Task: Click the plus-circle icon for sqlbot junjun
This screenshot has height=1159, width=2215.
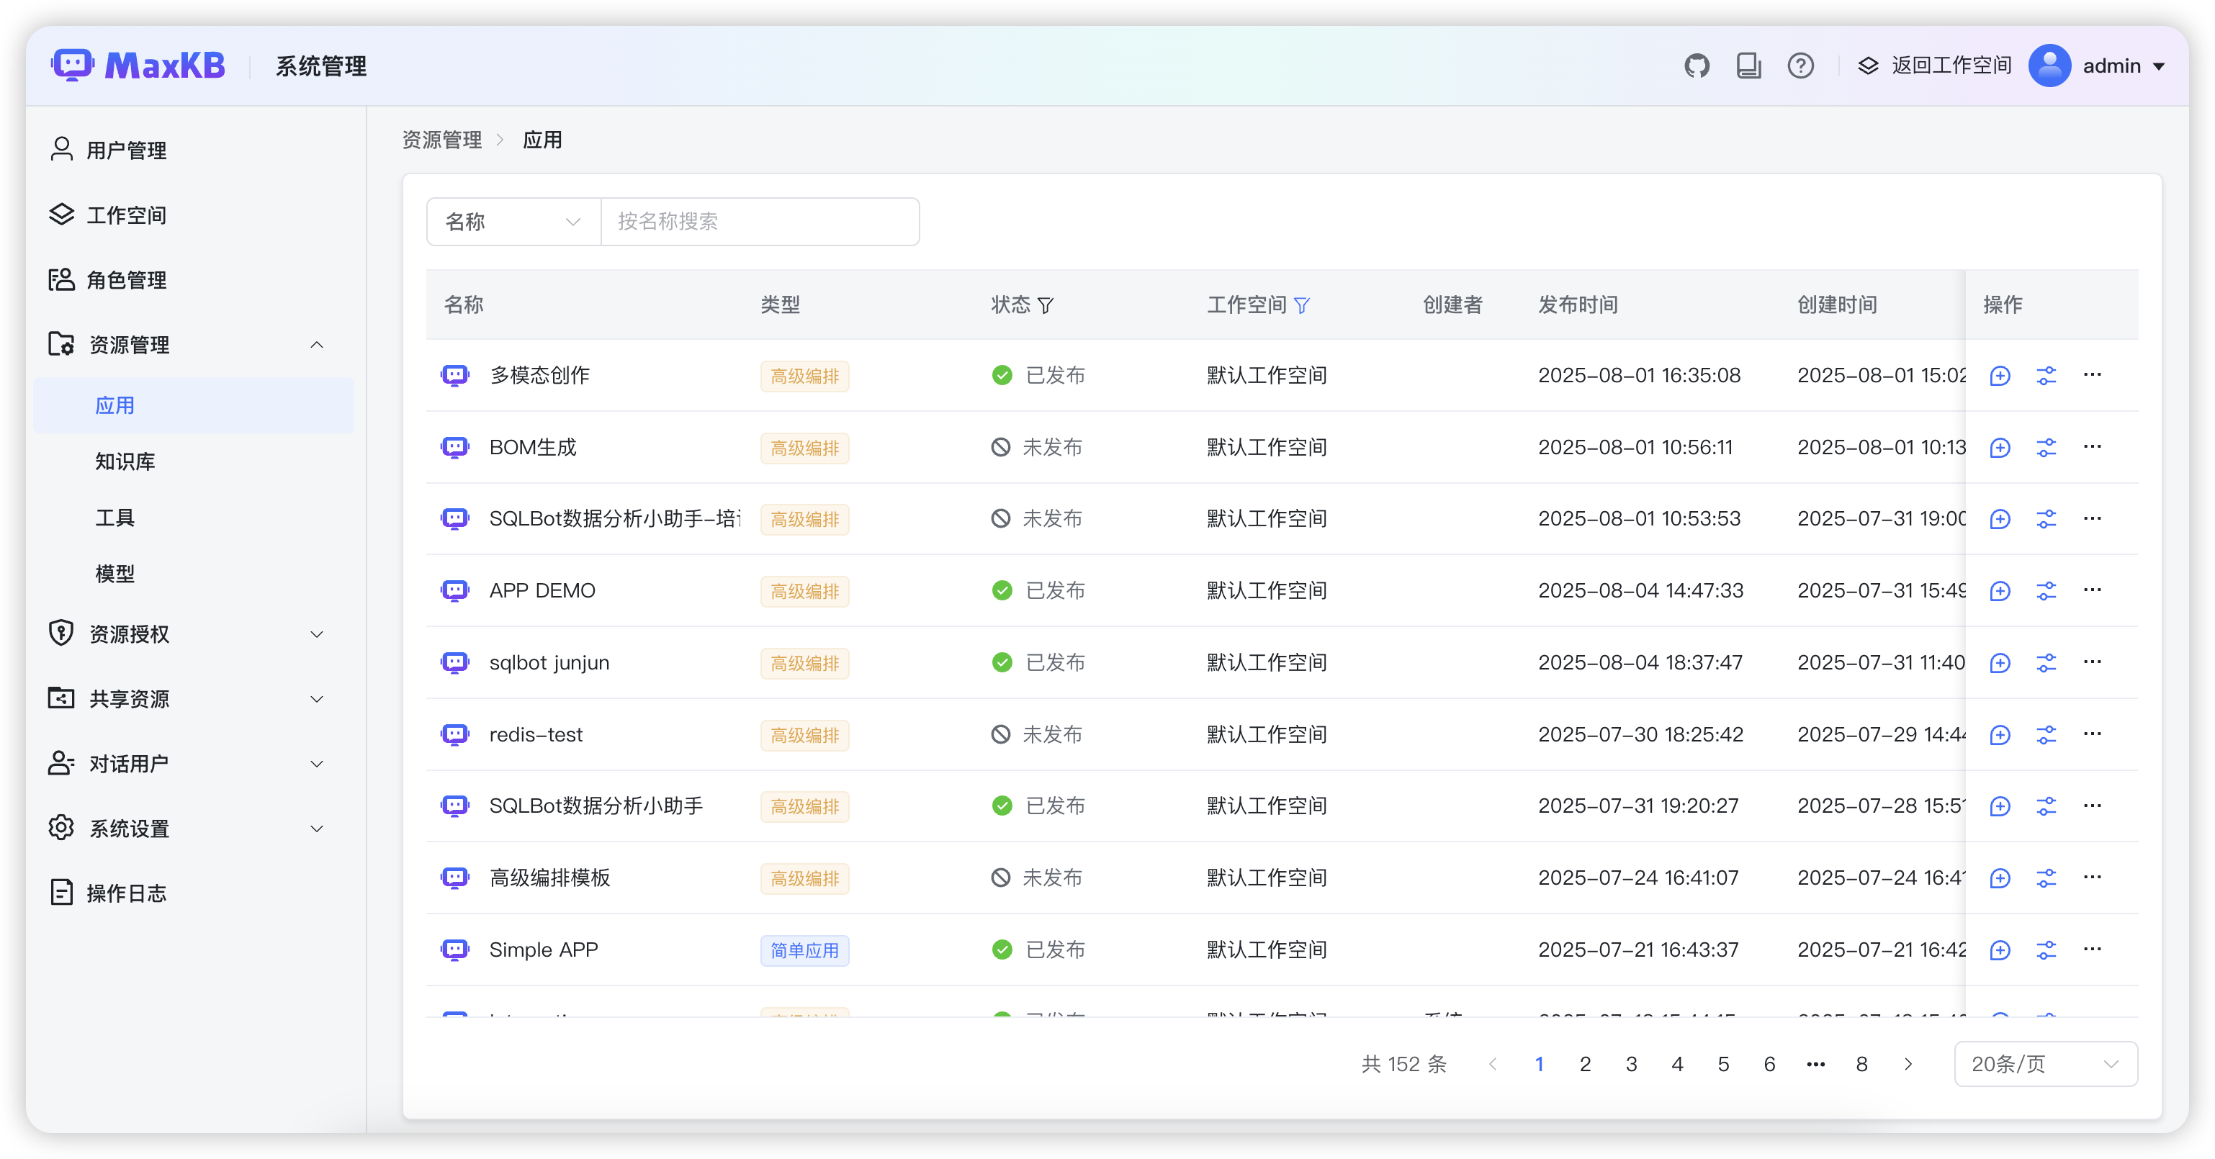Action: 2000,663
